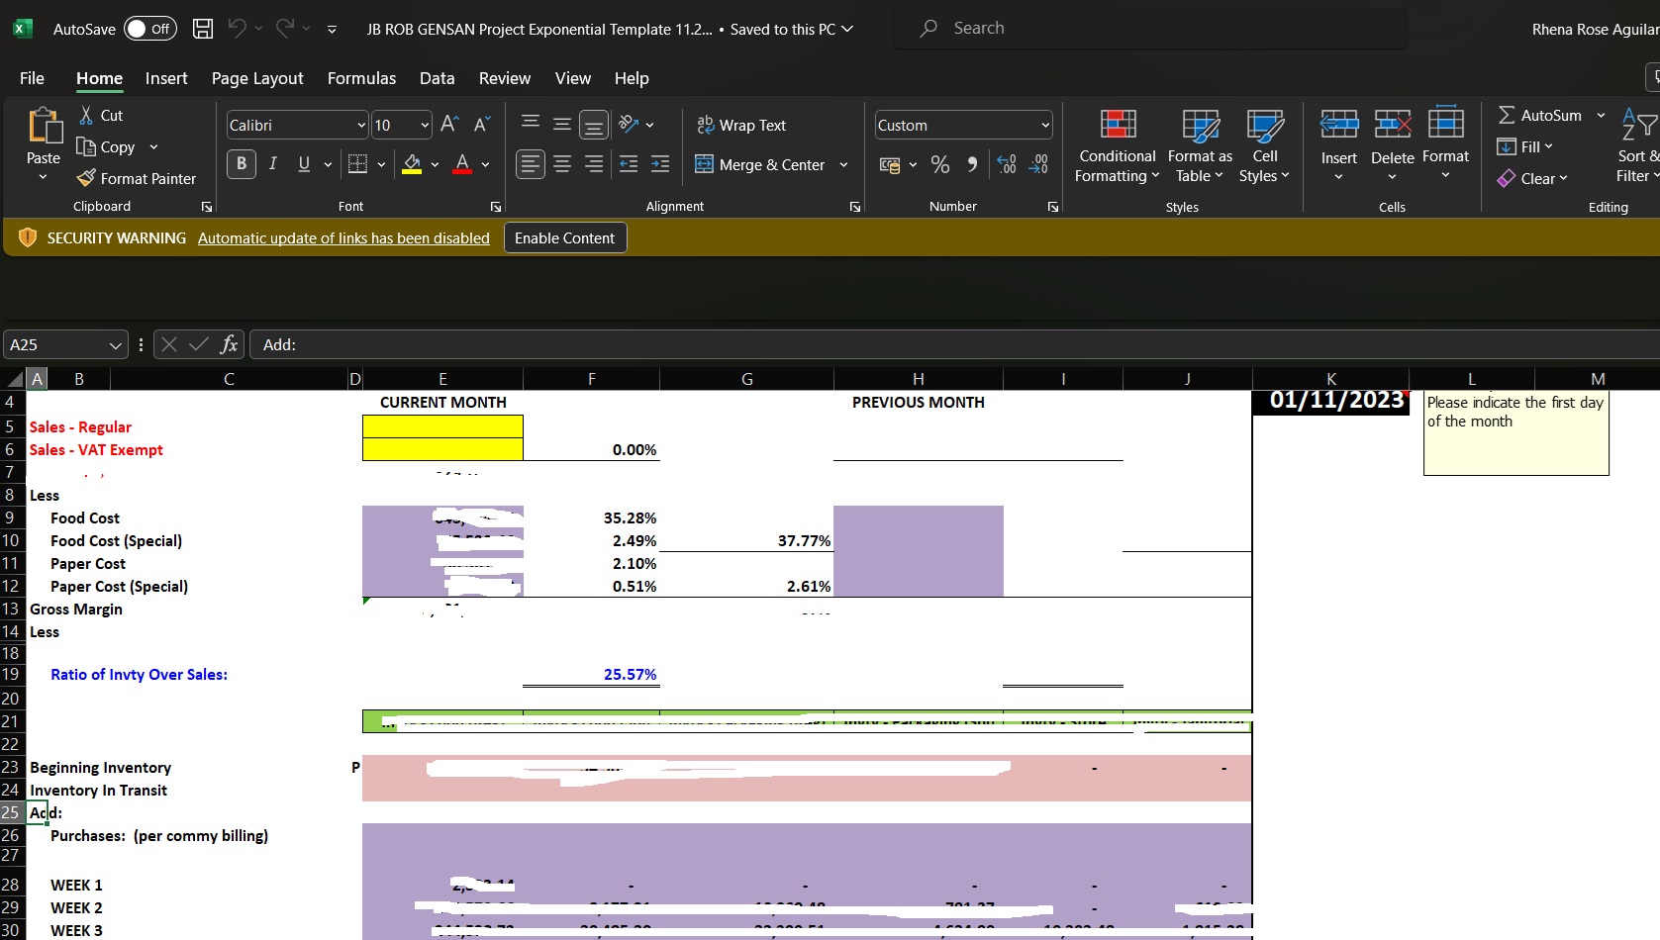Image resolution: width=1660 pixels, height=940 pixels.
Task: Open the File menu
Action: tap(32, 78)
